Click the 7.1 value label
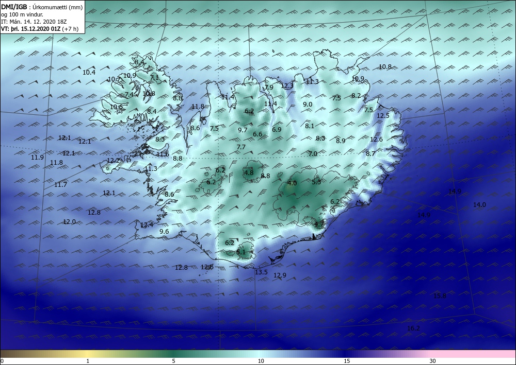The width and height of the screenshot is (516, 365). 154,78
